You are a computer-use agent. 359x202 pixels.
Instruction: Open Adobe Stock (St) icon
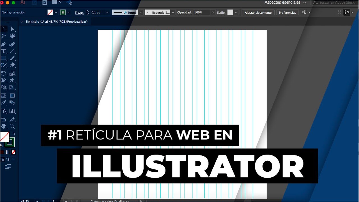tap(45, 3)
